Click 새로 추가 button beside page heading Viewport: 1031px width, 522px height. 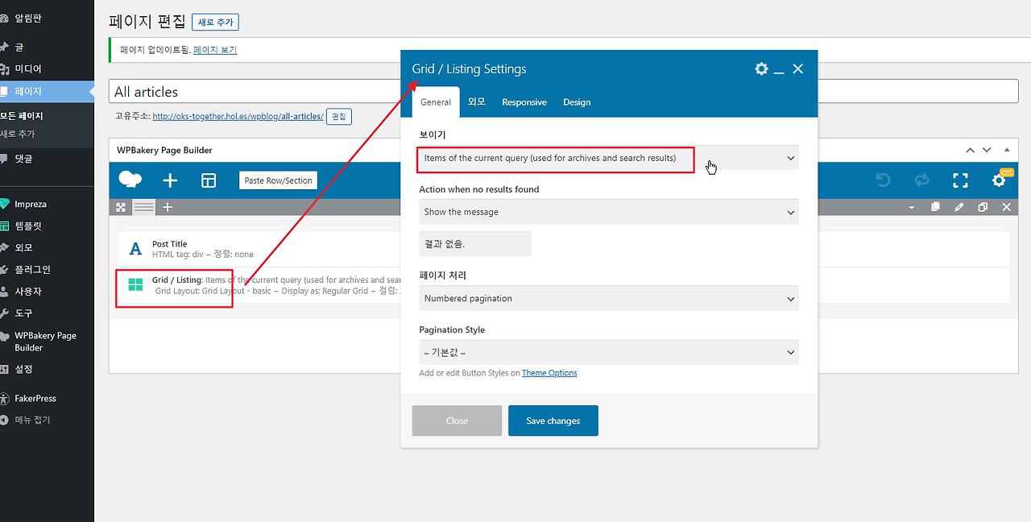click(215, 22)
